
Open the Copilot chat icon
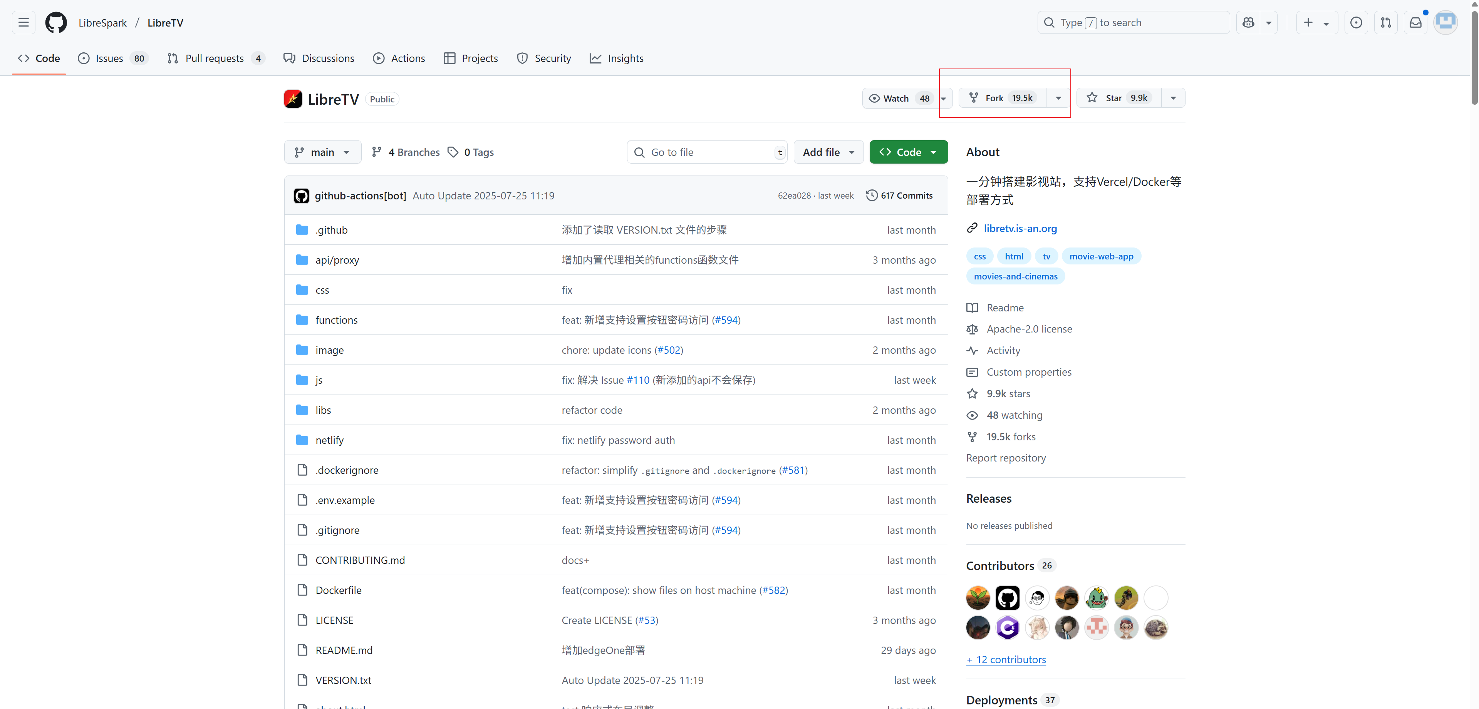[x=1248, y=22]
